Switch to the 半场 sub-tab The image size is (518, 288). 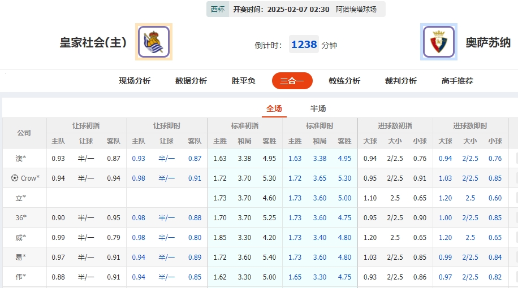(x=318, y=108)
